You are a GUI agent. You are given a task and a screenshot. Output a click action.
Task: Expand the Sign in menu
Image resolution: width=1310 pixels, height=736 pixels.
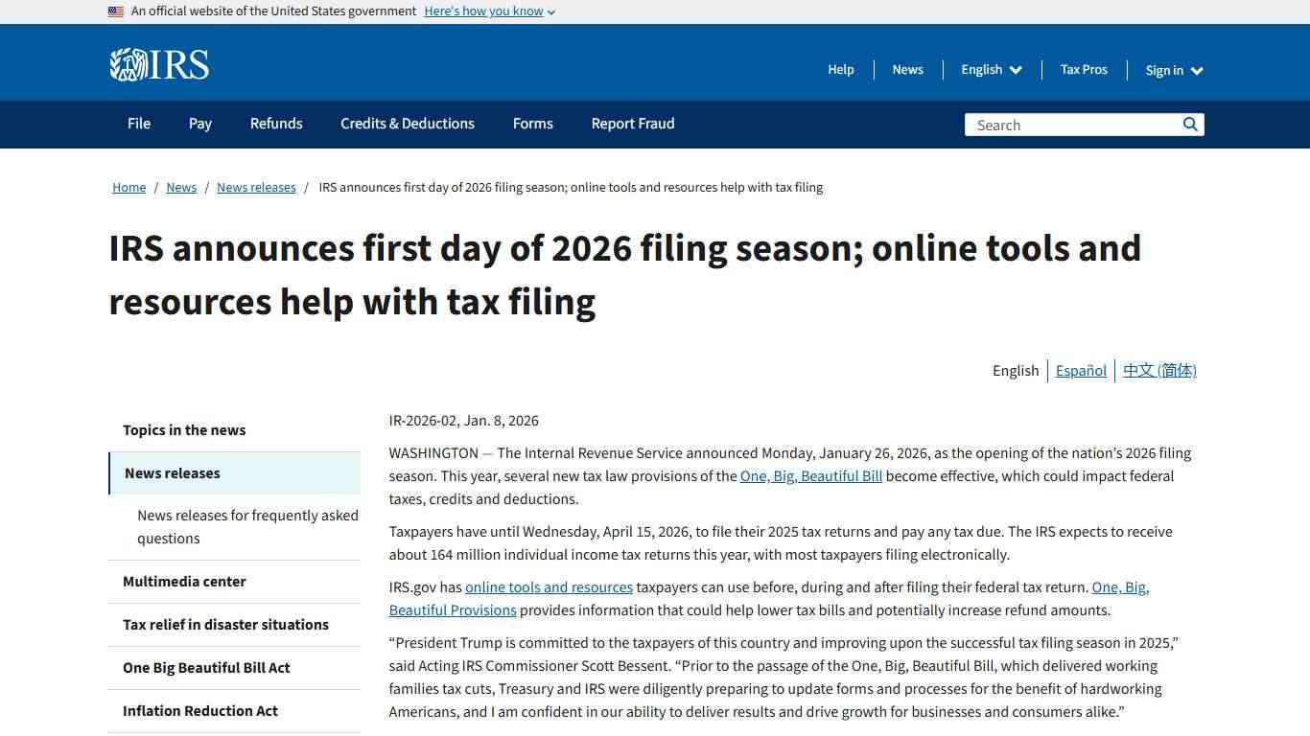click(x=1172, y=69)
